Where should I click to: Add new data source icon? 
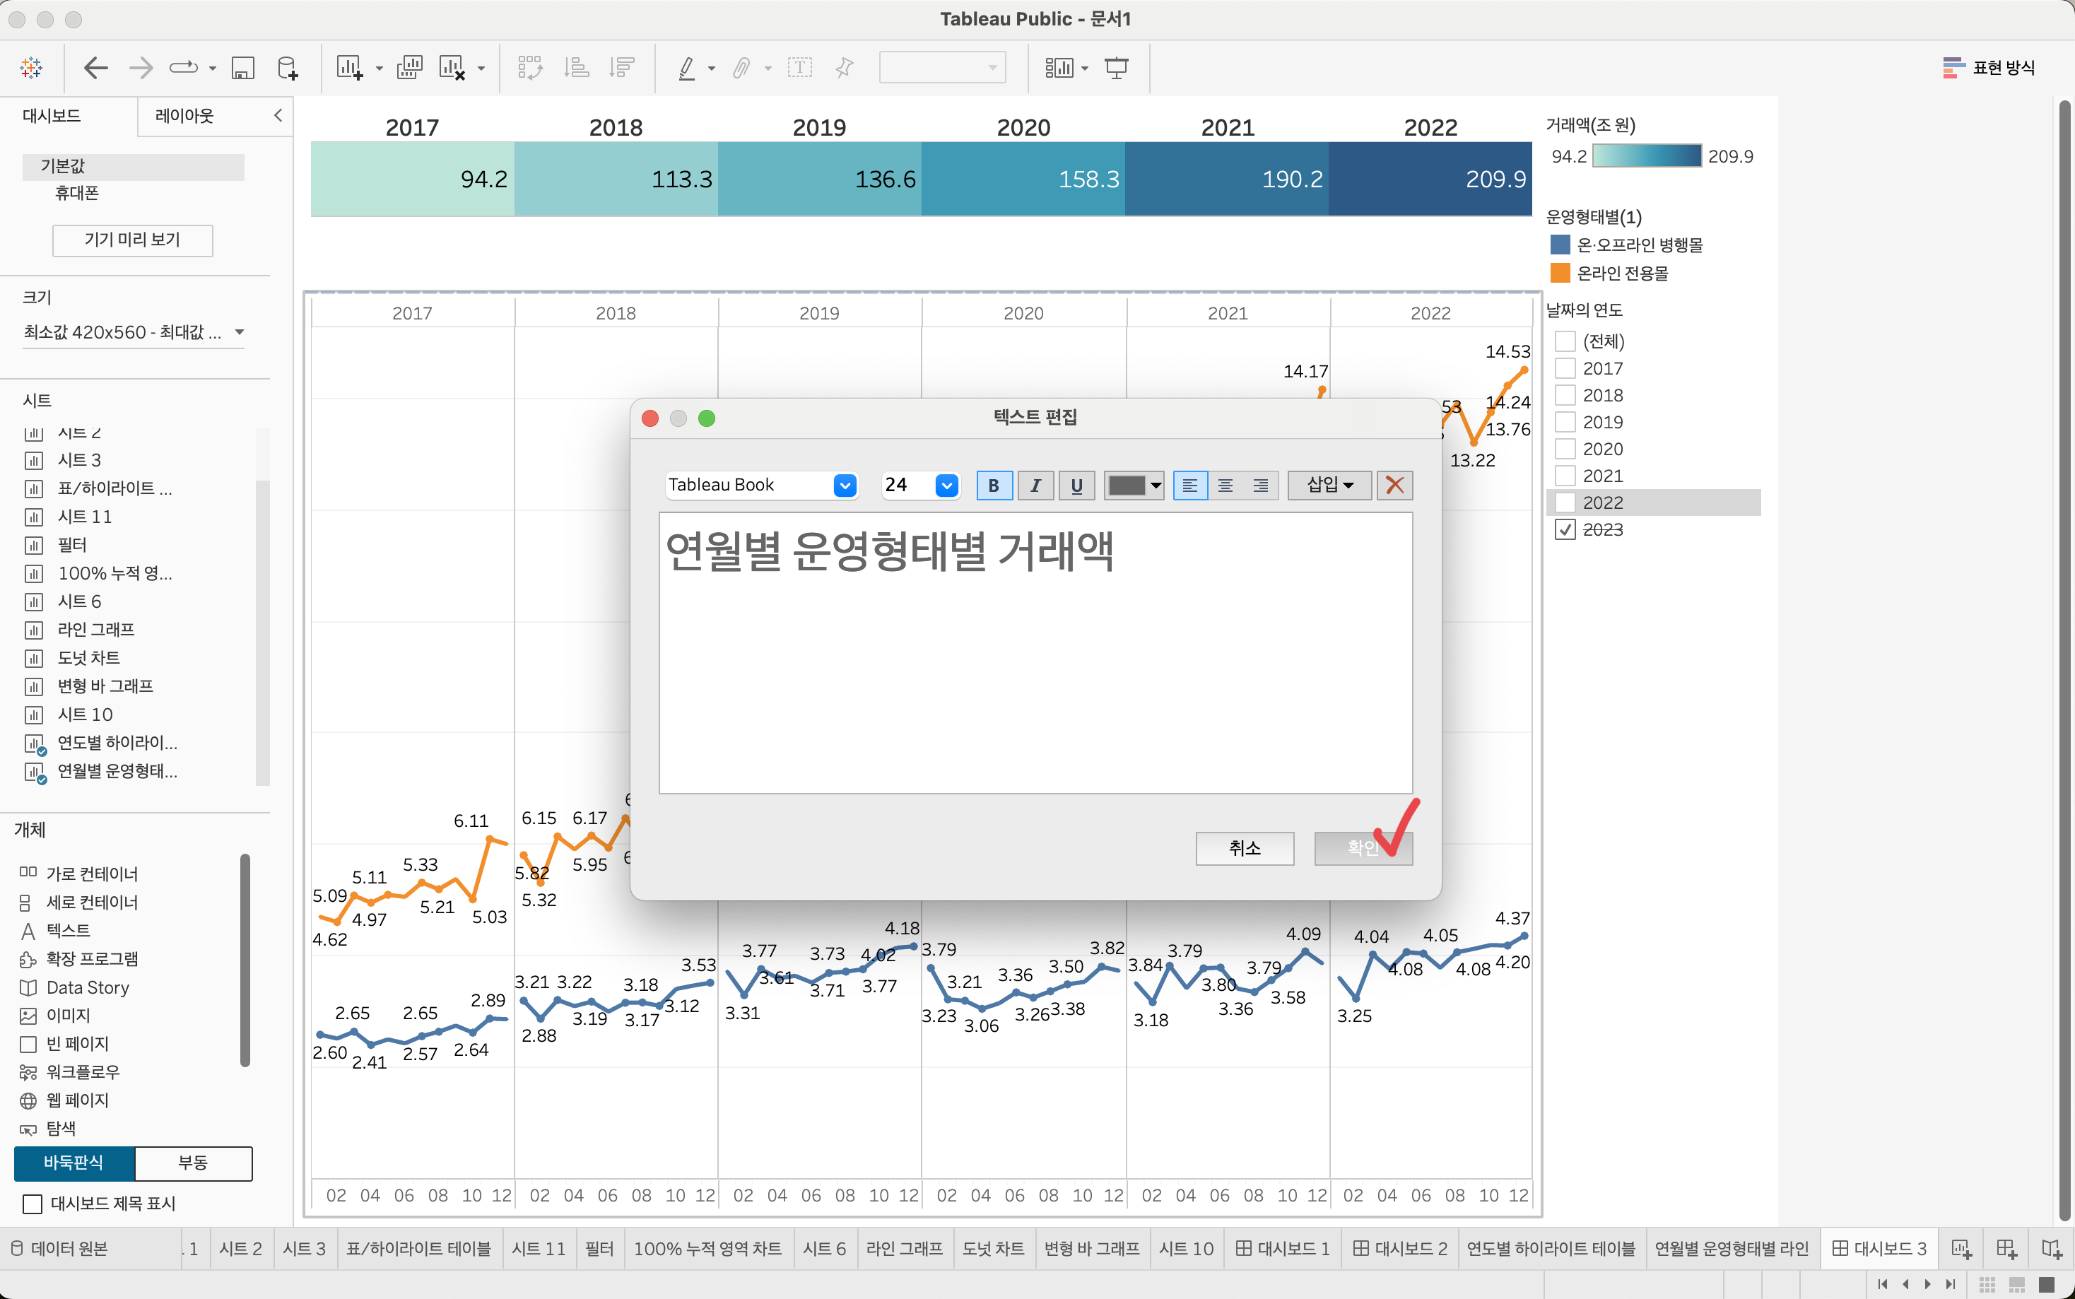click(288, 68)
